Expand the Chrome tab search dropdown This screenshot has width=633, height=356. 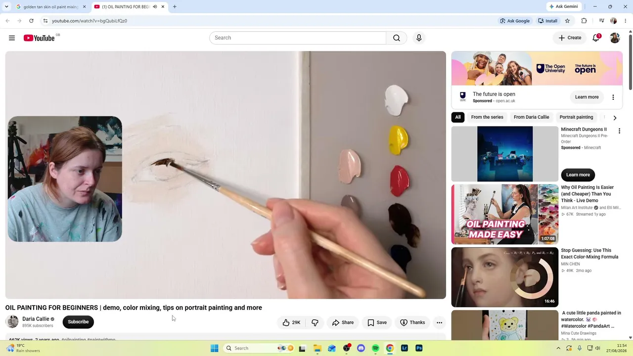(6, 7)
